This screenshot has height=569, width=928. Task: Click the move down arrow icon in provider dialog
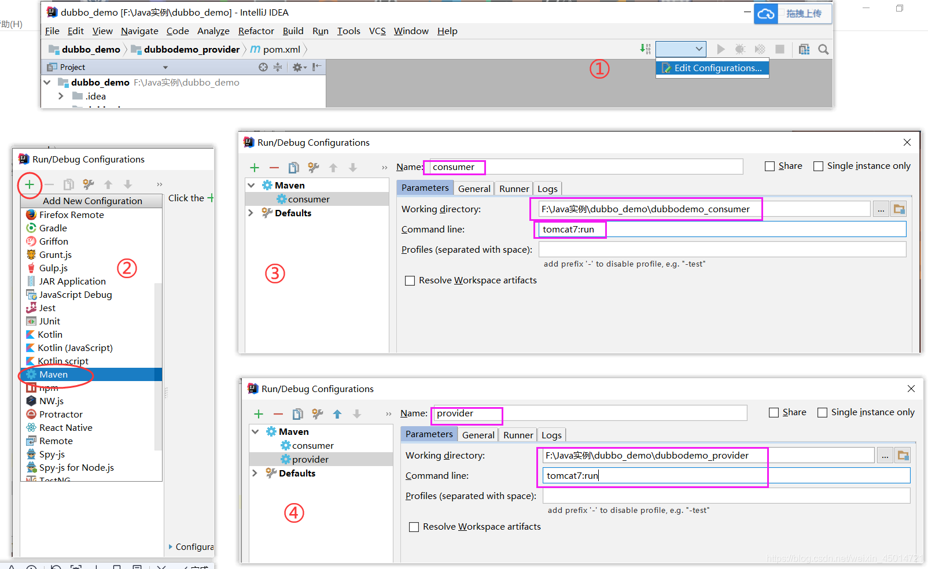pyautogui.click(x=357, y=414)
